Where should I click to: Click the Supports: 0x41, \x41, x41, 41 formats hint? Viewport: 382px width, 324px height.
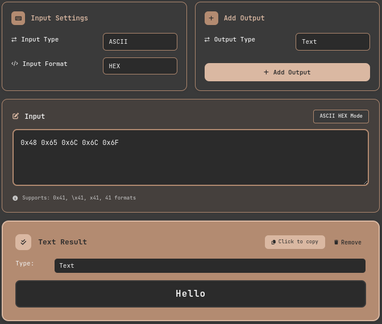click(x=79, y=198)
